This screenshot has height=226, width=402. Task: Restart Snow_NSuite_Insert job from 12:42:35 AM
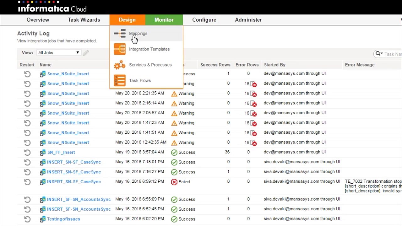(27, 143)
